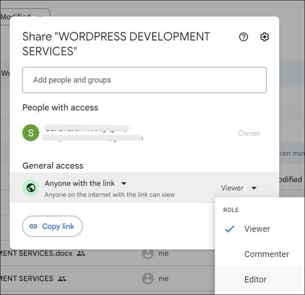Image resolution: width=305 pixels, height=295 pixels.
Task: Click the People with access heading
Action: pyautogui.click(x=60, y=108)
